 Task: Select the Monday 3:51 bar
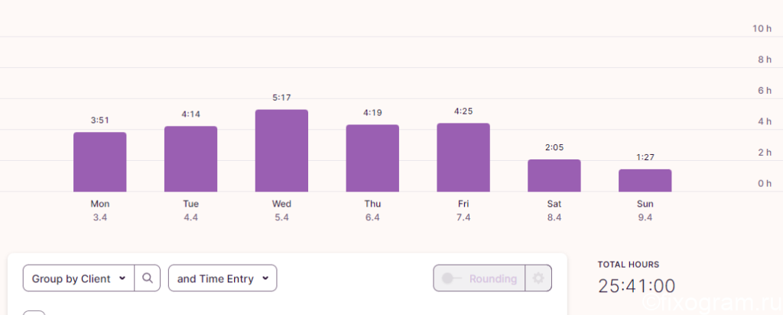100,162
